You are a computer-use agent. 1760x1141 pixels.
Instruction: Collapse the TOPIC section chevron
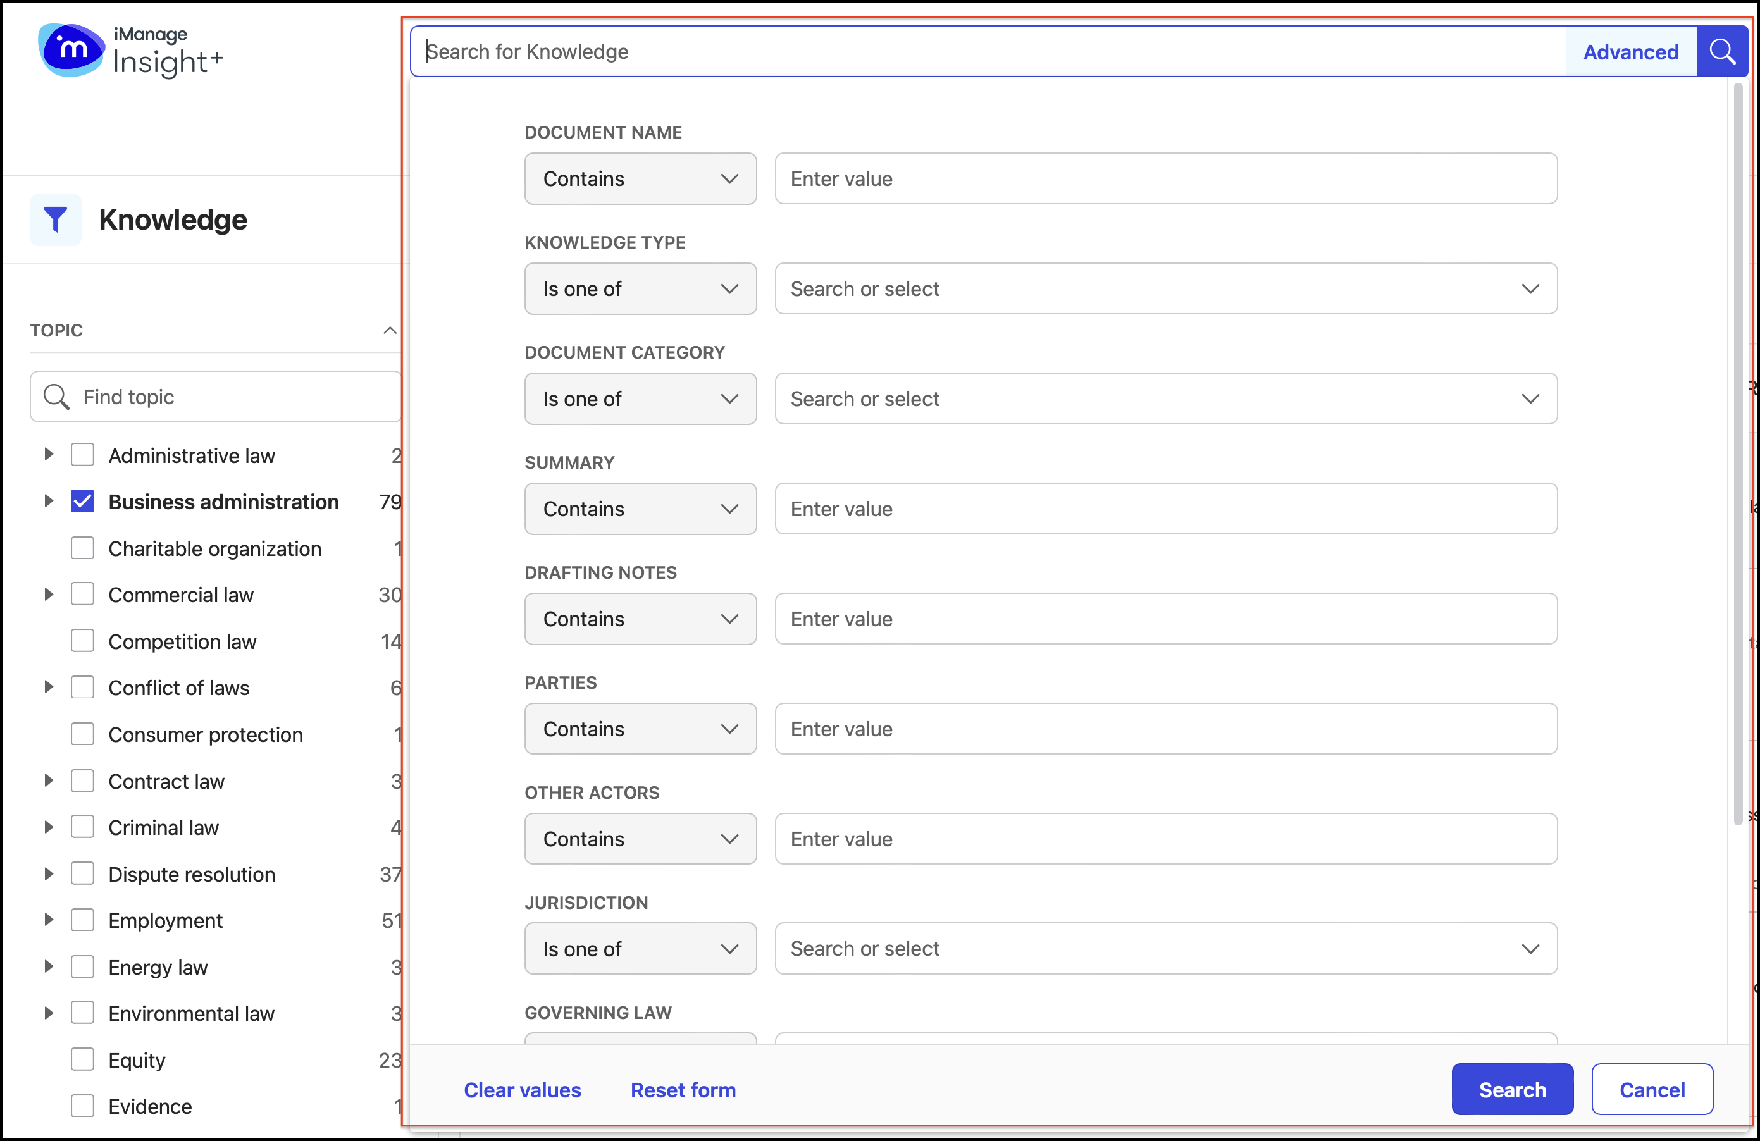[x=390, y=331]
